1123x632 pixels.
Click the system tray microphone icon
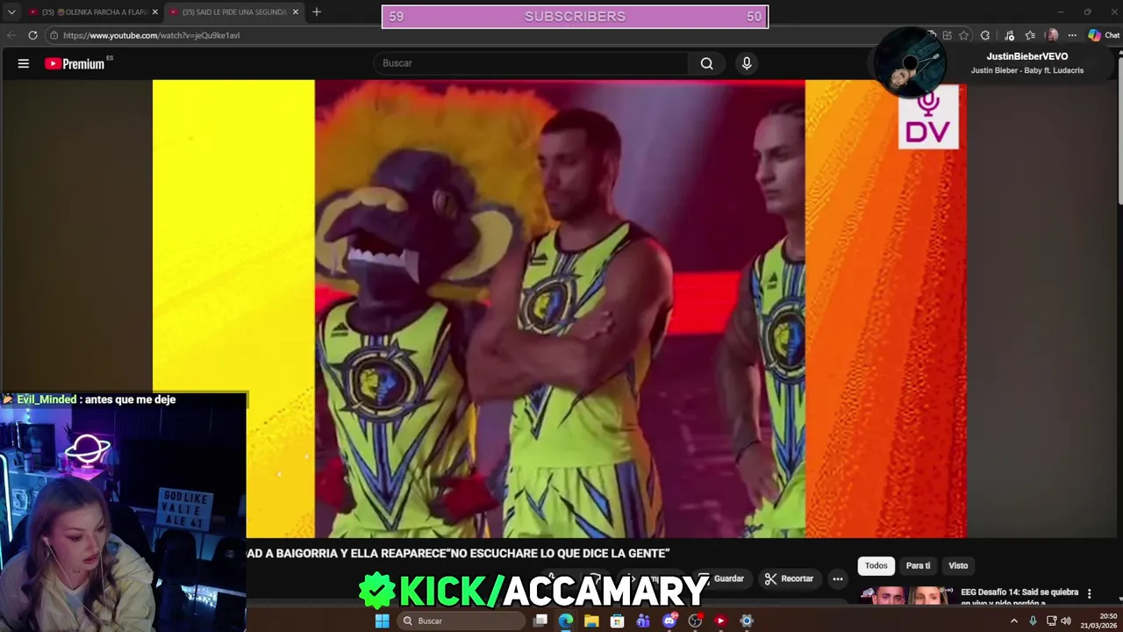coord(1033,621)
